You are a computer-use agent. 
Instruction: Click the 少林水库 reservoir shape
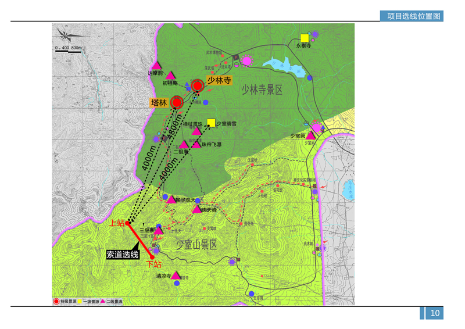click(284, 67)
